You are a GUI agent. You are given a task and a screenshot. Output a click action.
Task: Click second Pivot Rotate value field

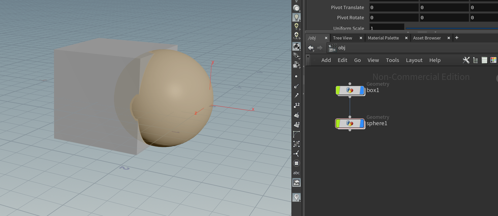point(444,18)
